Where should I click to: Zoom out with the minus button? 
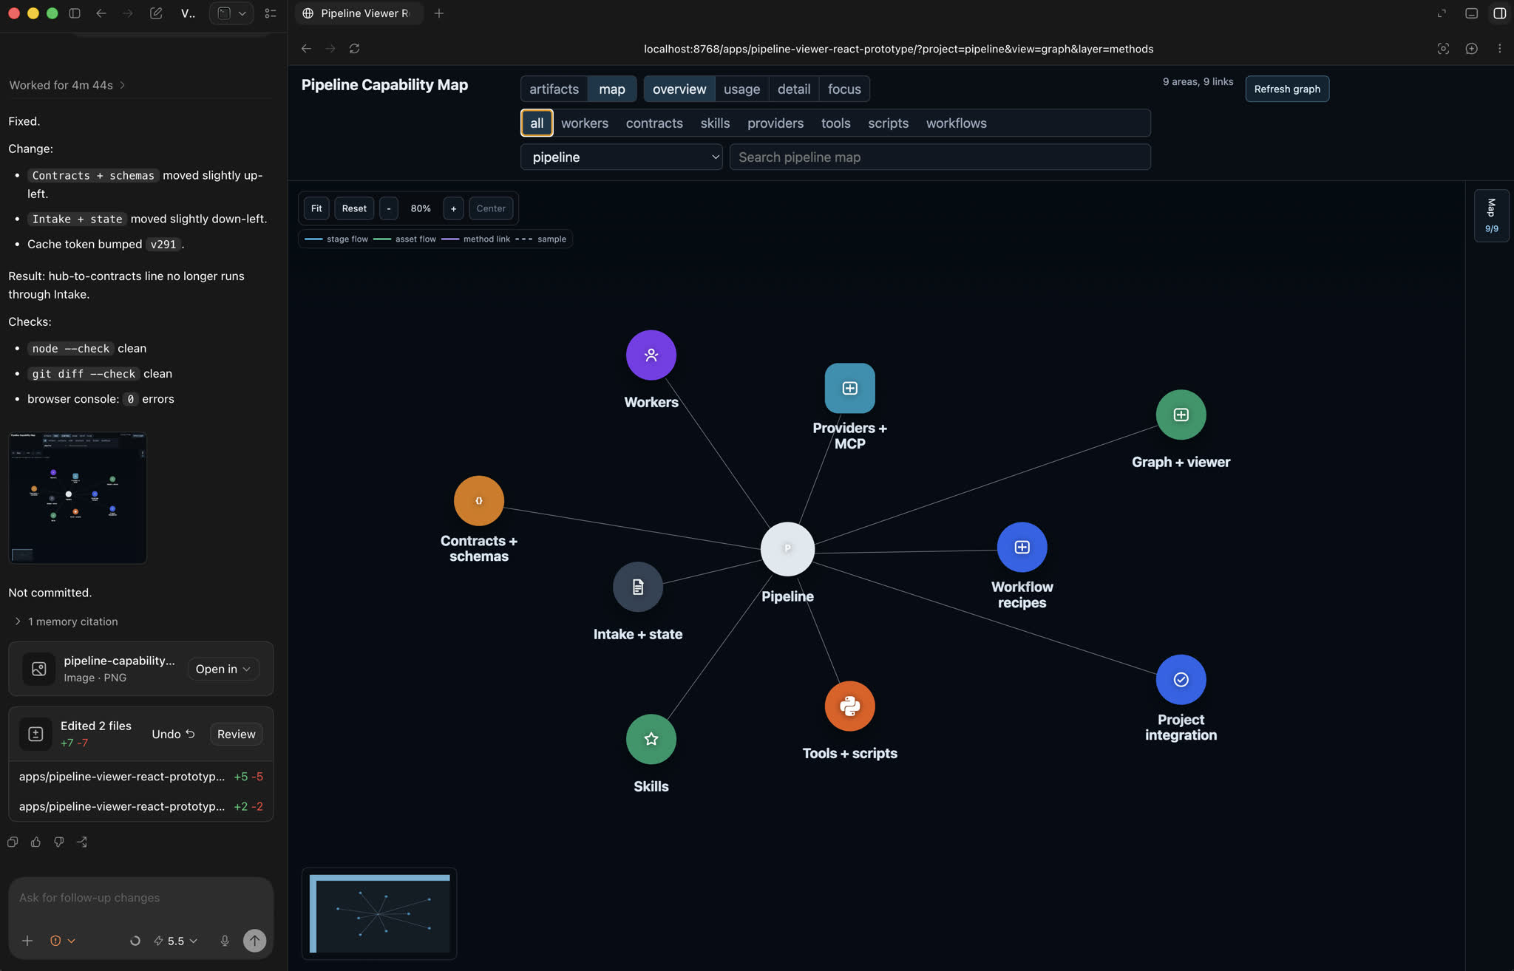[389, 208]
